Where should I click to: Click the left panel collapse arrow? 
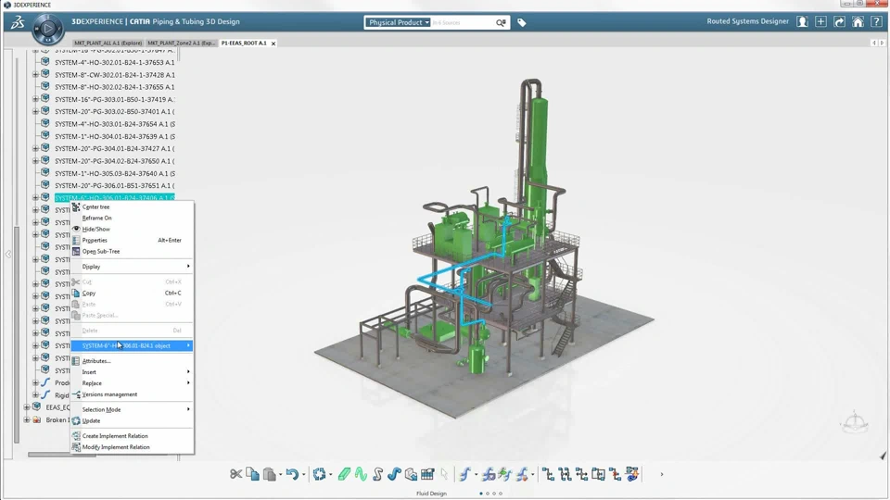pyautogui.click(x=8, y=254)
